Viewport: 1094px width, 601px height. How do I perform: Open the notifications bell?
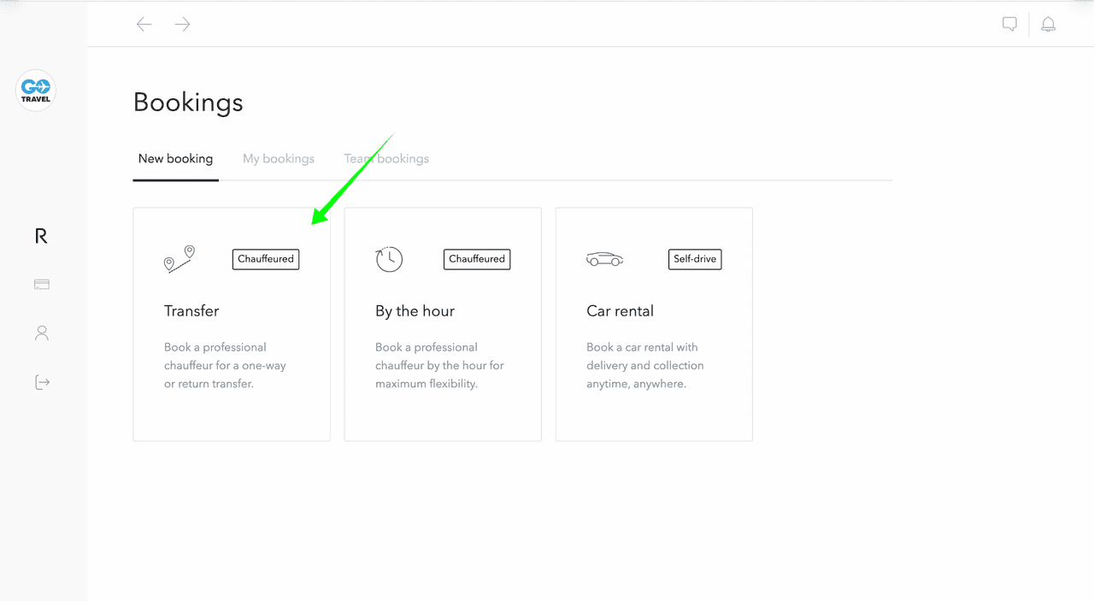pyautogui.click(x=1048, y=24)
